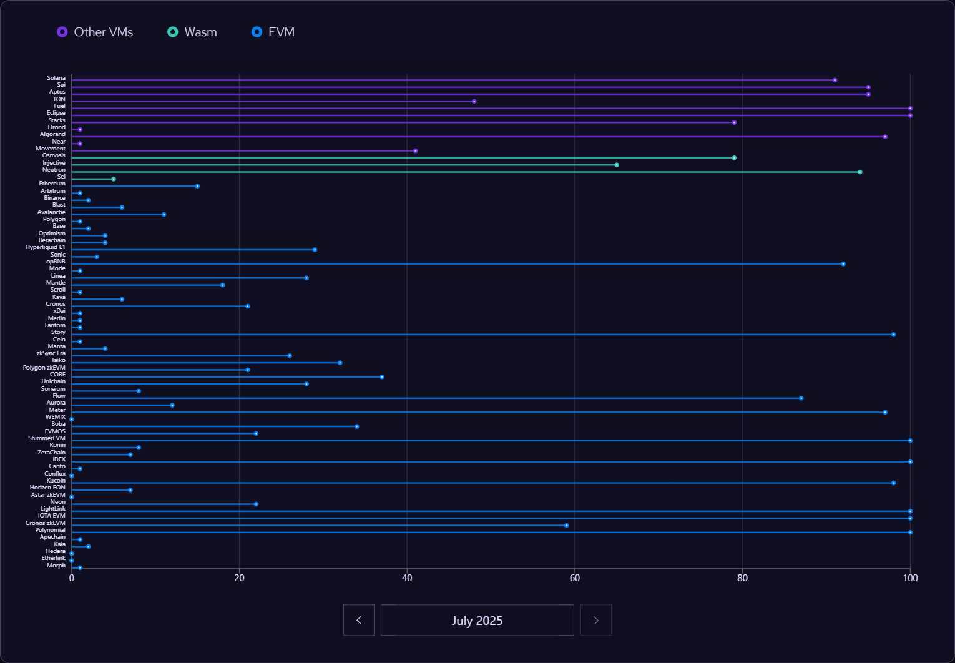Click the Solana axis label
This screenshot has width=955, height=663.
[x=56, y=78]
